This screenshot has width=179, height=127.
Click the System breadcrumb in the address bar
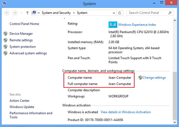(82, 13)
